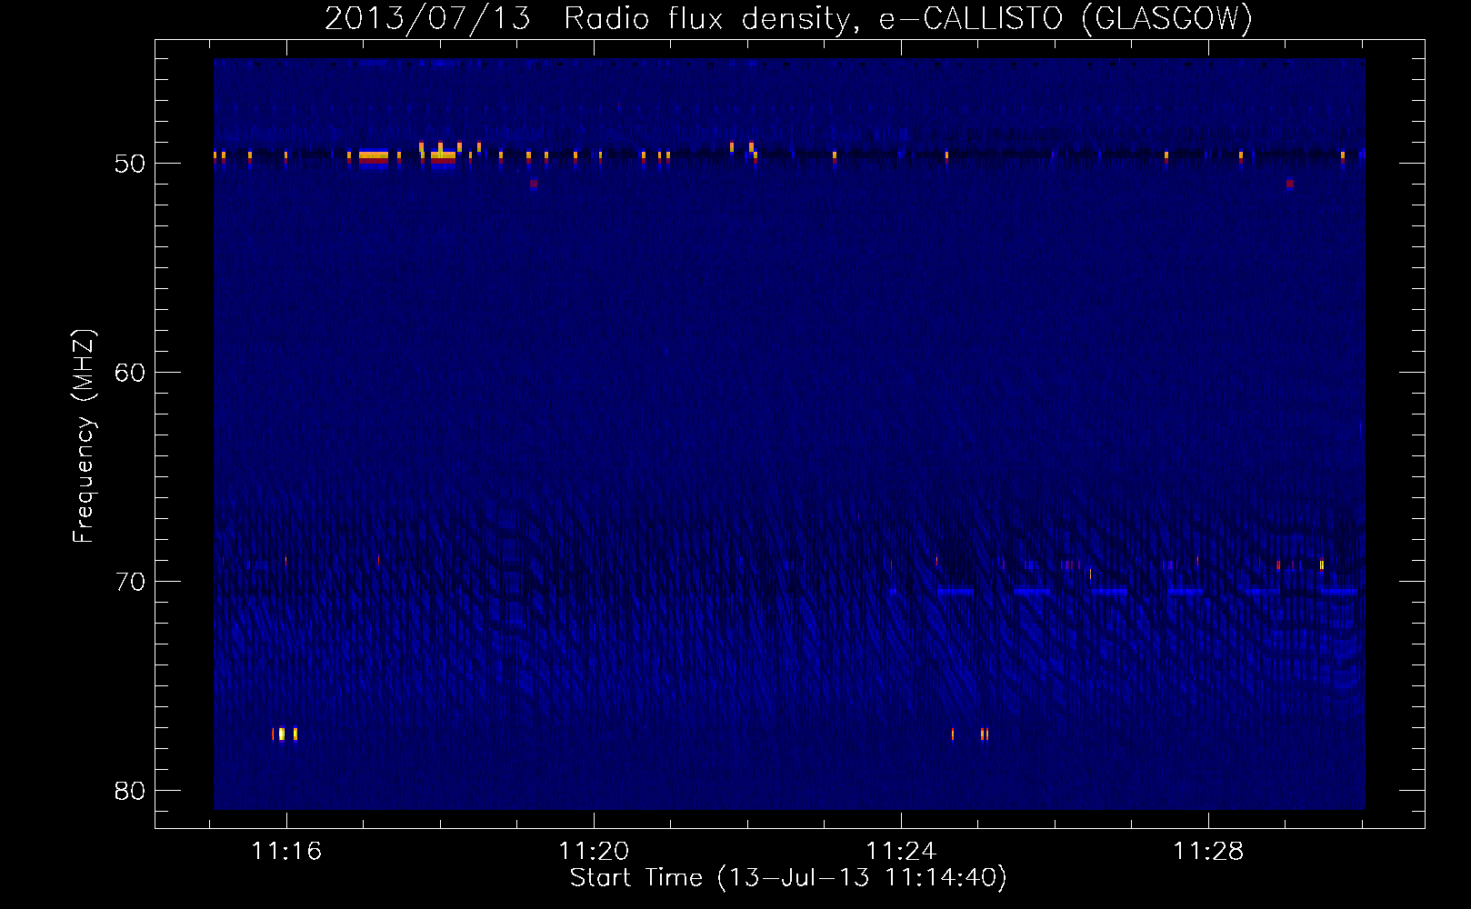This screenshot has width=1471, height=909.
Task: Click the 80 frequency tick label
Action: click(x=130, y=791)
